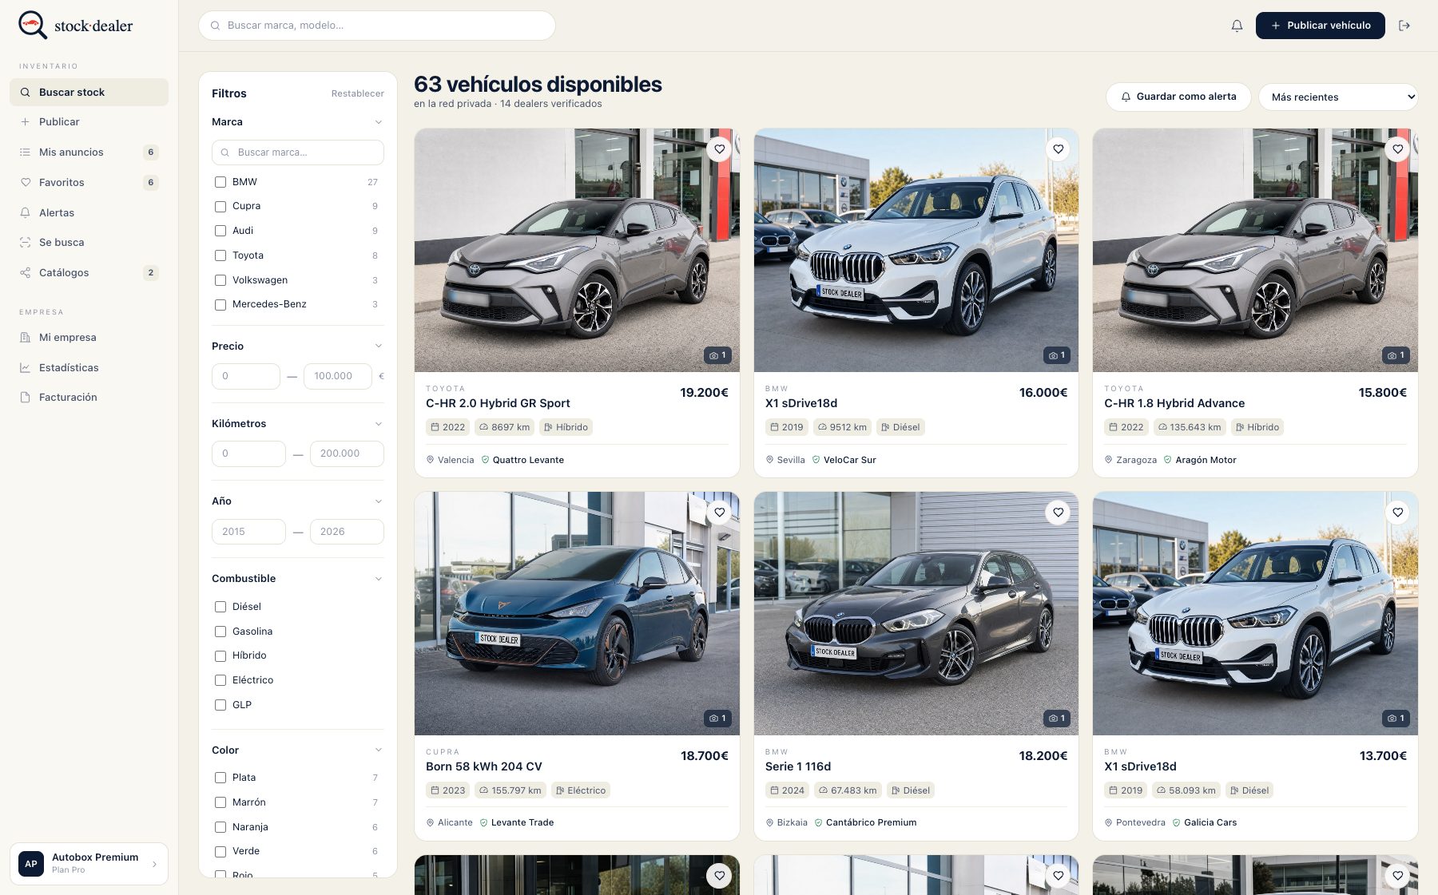Screen dimensions: 1438x895
Task: Favorite the C-HR 1.8 Hybrid Advance
Action: (x=1398, y=149)
